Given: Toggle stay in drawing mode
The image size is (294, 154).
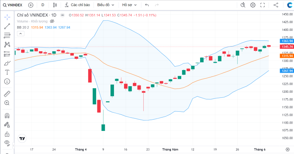Looking at the screenshot, I should point(7,125).
